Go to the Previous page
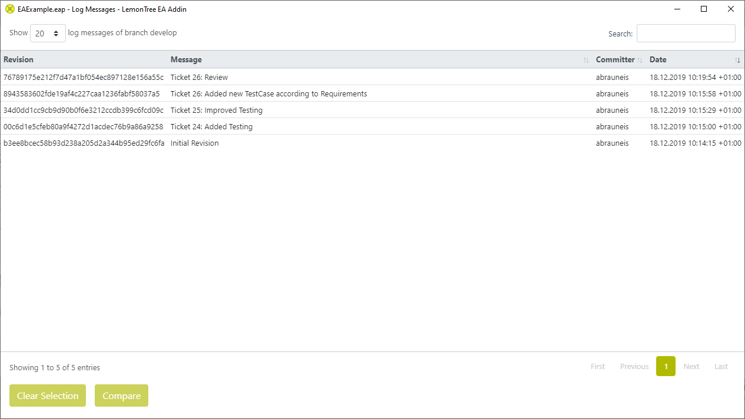Screen dimensions: 745x419 tap(634, 366)
